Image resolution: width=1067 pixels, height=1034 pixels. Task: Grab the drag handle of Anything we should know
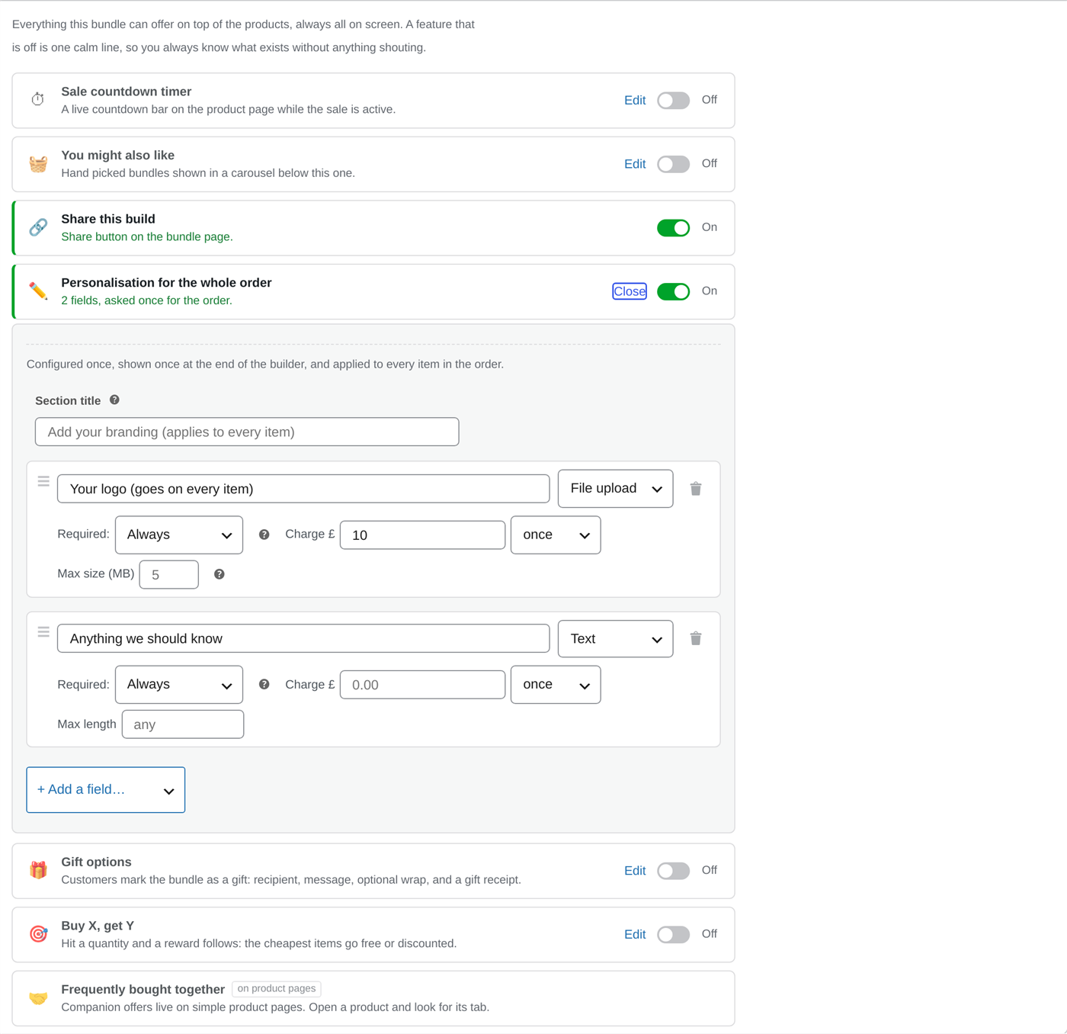(43, 632)
